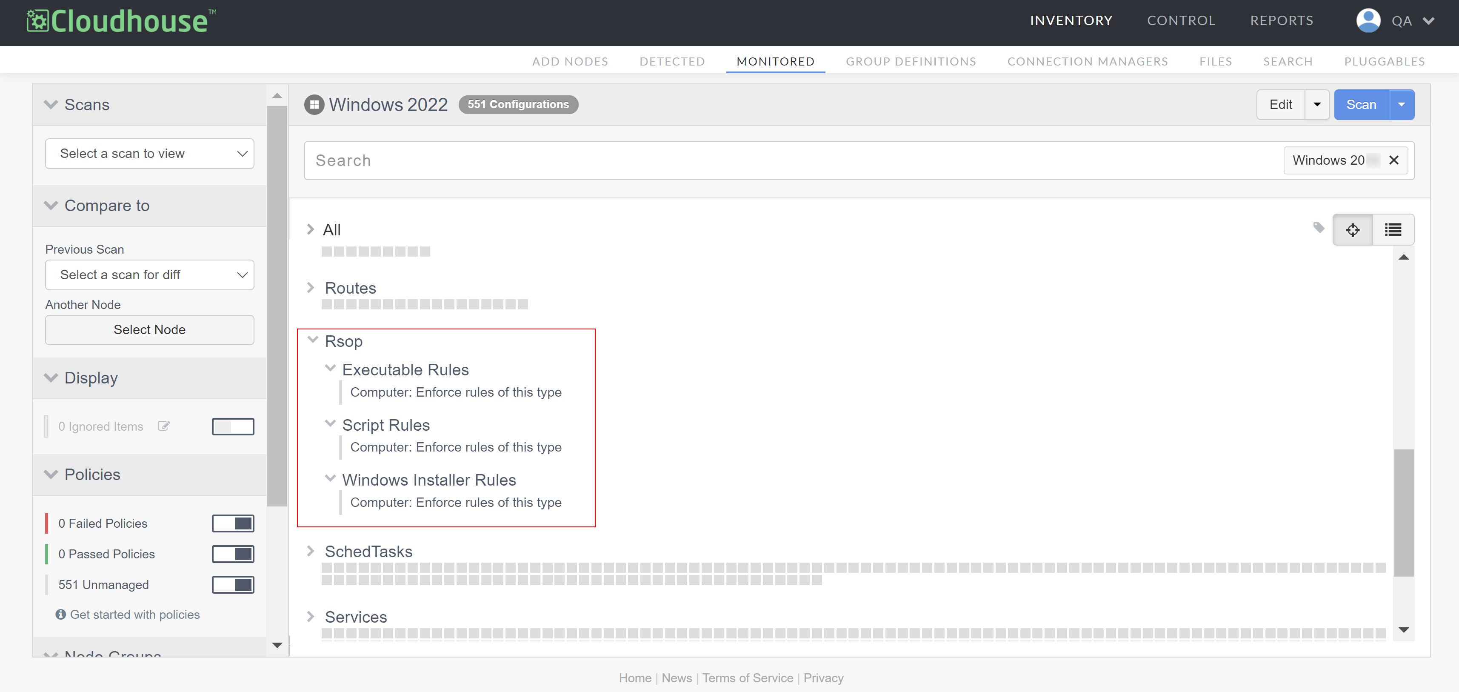Image resolution: width=1459 pixels, height=692 pixels.
Task: Toggle the Unmanaged switch
Action: [x=233, y=584]
